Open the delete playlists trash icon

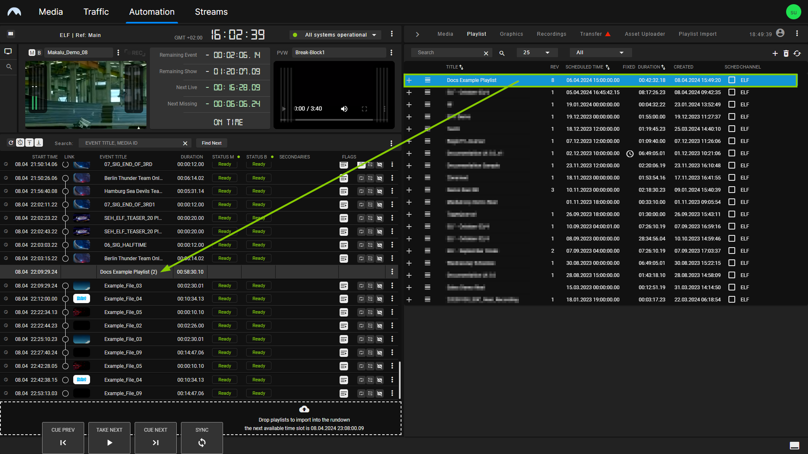[x=787, y=53]
